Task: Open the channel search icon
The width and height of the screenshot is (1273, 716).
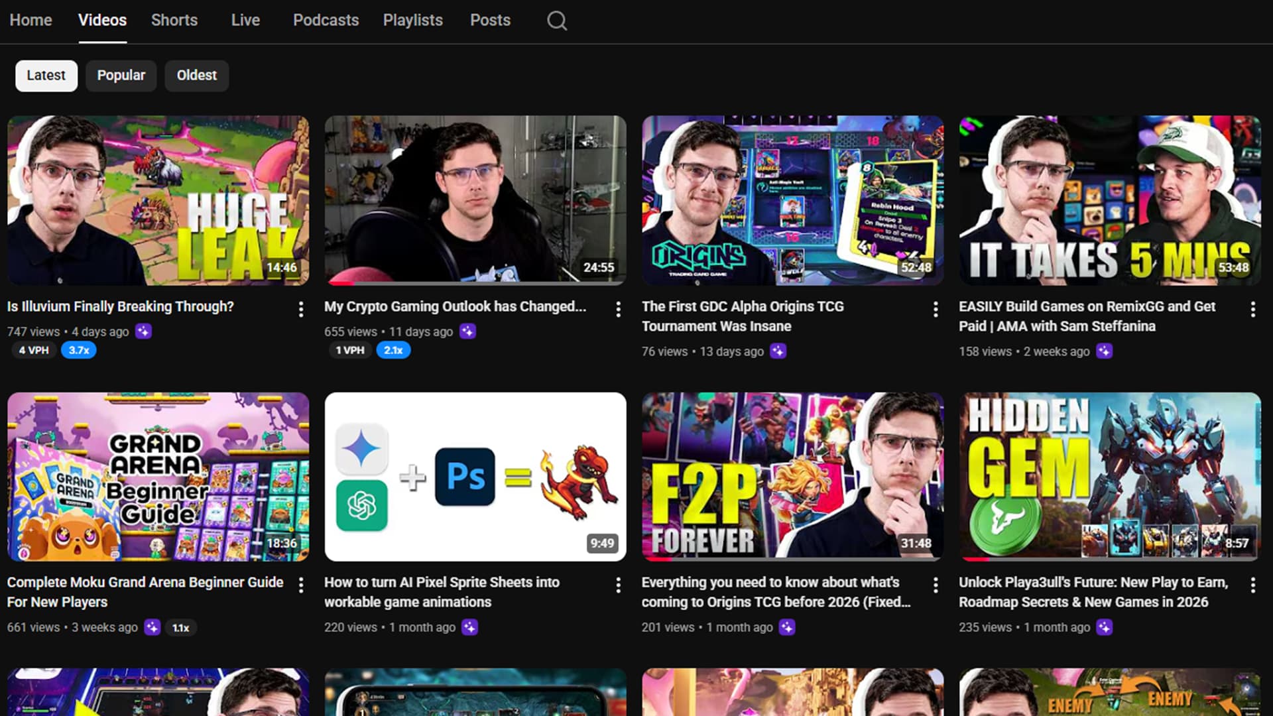Action: (557, 21)
